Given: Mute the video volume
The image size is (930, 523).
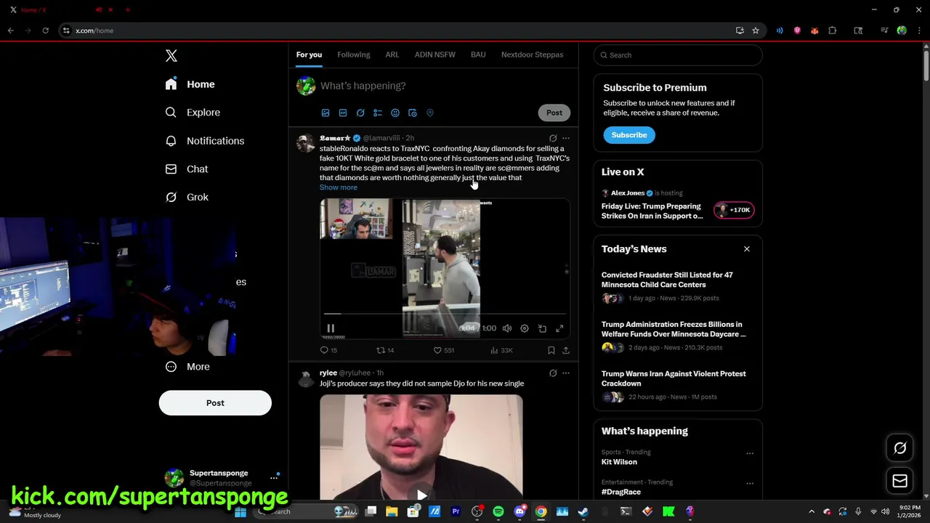Looking at the screenshot, I should 507,328.
